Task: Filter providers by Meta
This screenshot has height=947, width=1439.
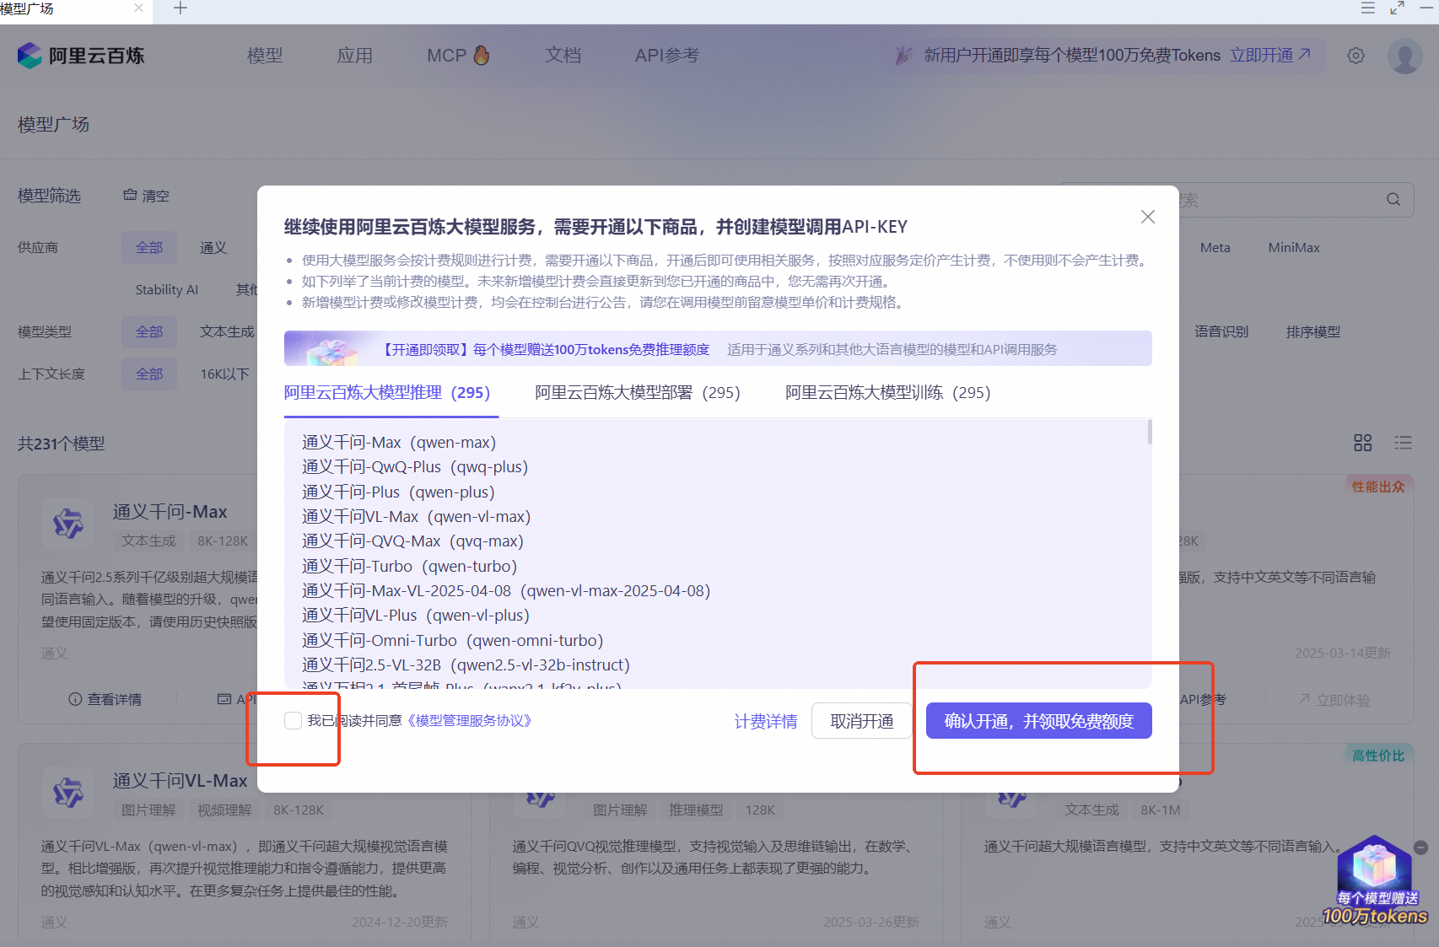Action: [x=1215, y=248]
